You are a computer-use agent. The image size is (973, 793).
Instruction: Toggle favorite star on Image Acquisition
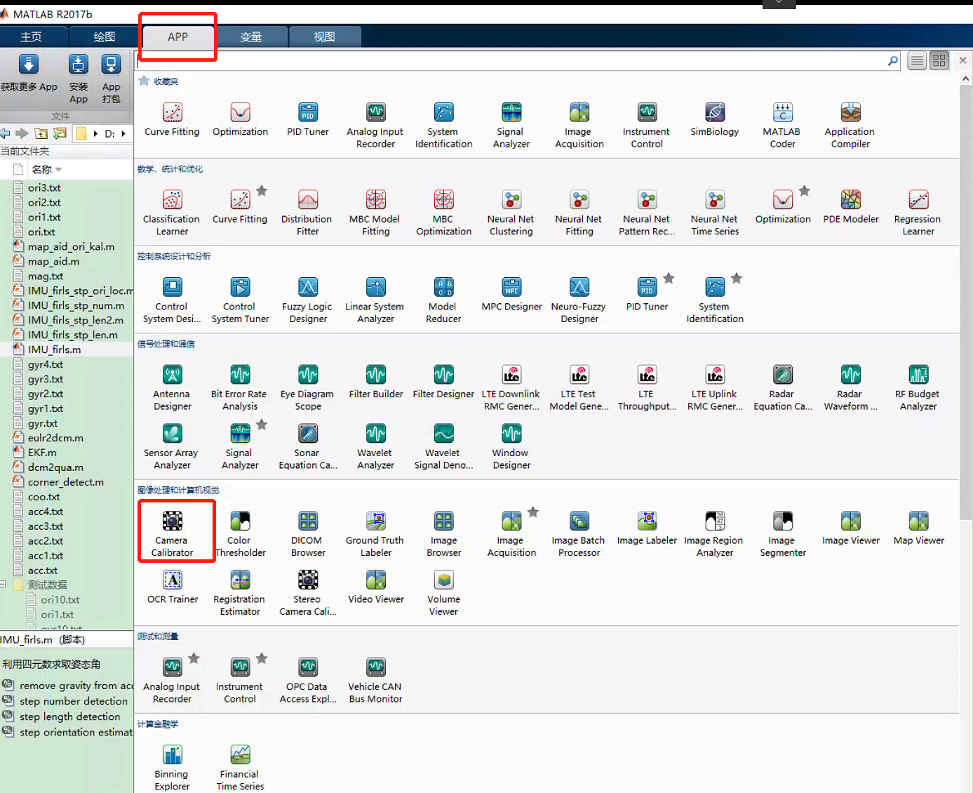[533, 512]
